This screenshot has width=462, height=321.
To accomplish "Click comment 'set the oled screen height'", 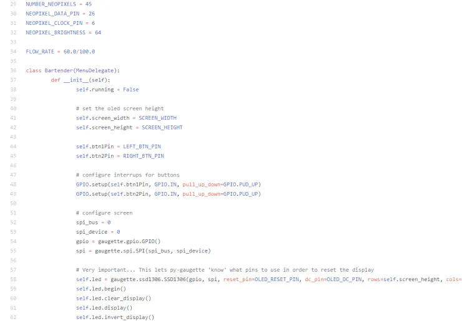I will 120,108.
